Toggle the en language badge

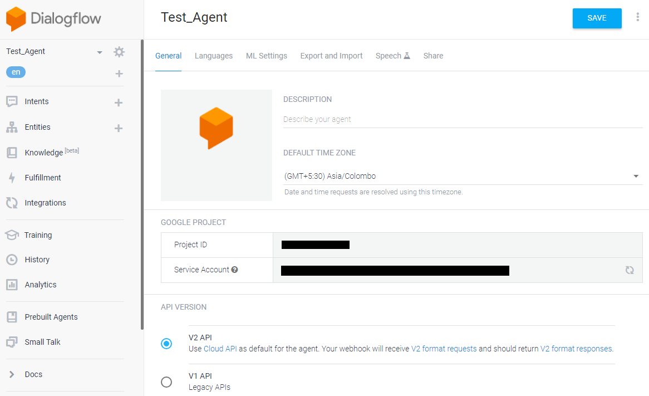[16, 72]
